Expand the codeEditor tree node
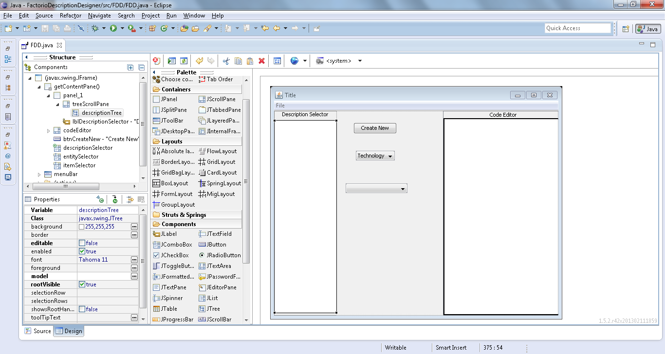This screenshot has width=665, height=354. (x=48, y=130)
